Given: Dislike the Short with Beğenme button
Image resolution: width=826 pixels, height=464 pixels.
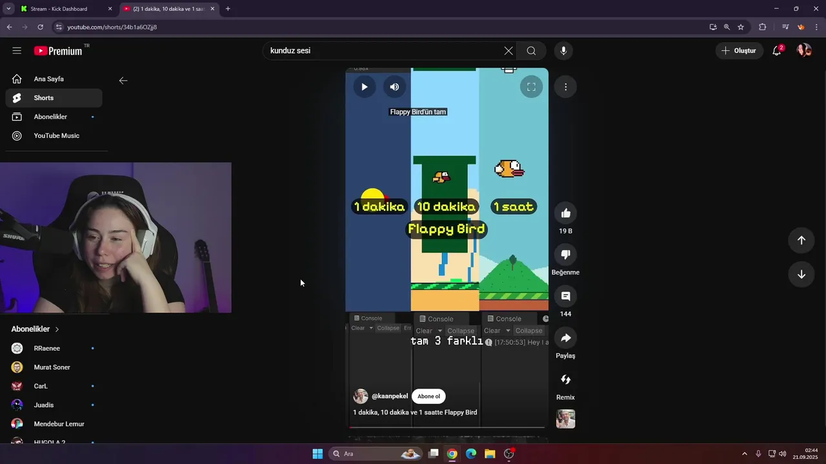Looking at the screenshot, I should pyautogui.click(x=566, y=255).
